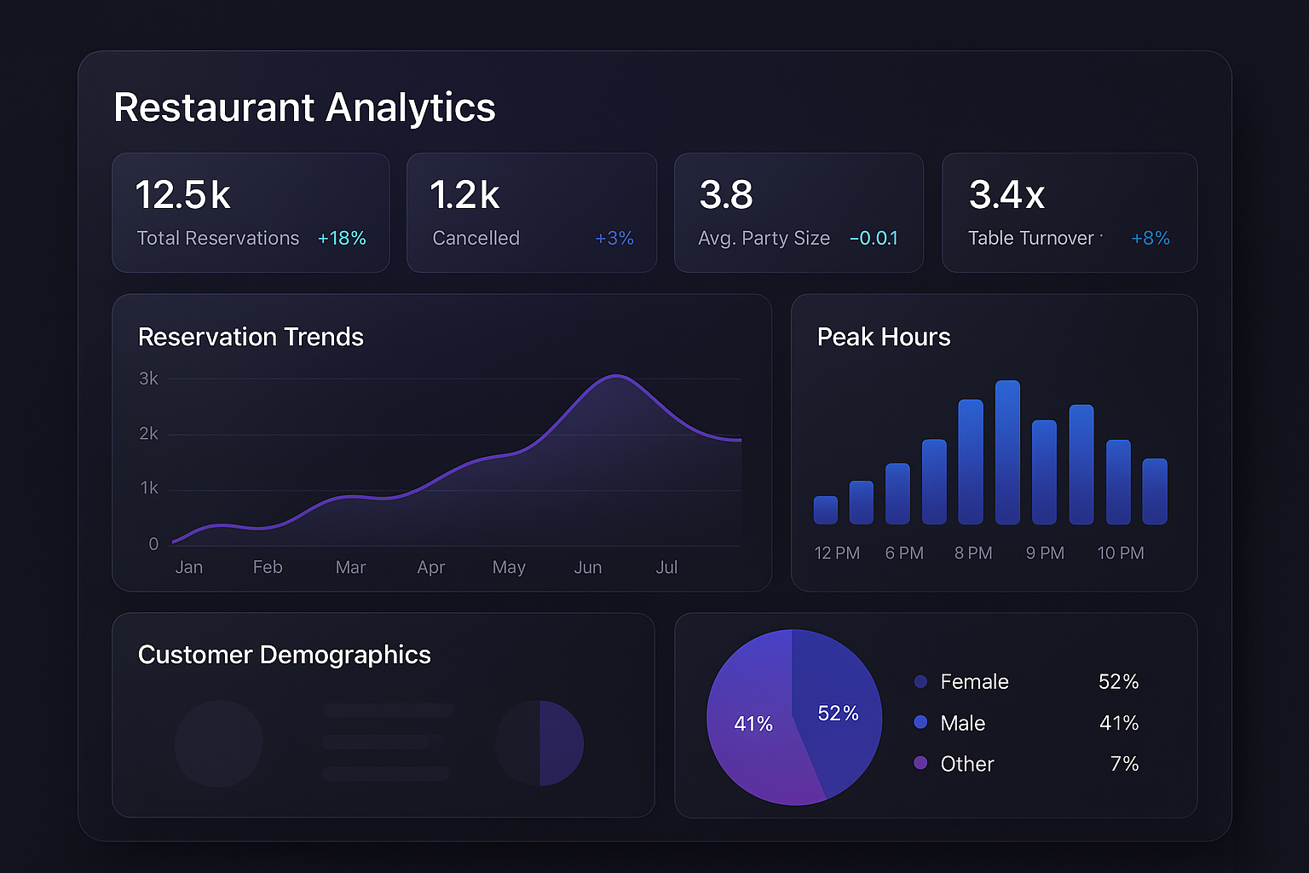Click the Jun label on the trend chart
This screenshot has height=873, width=1309.
[588, 567]
